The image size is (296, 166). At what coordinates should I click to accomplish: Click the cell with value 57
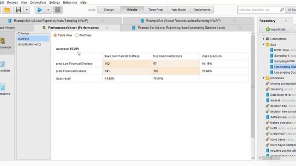[175, 64]
